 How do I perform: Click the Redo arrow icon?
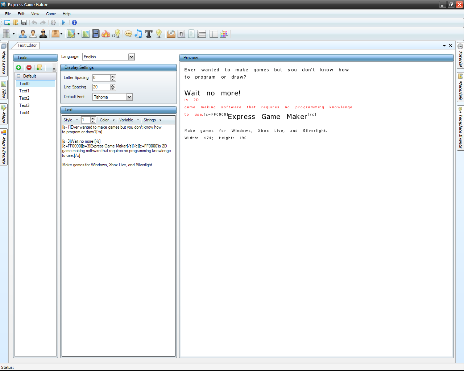coord(43,22)
